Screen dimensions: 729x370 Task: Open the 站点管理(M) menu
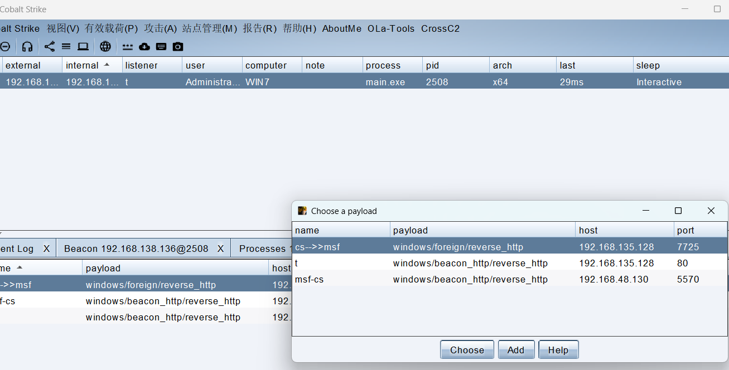[210, 28]
